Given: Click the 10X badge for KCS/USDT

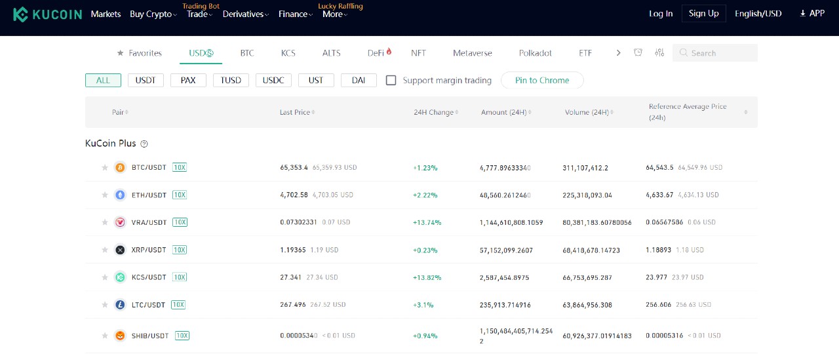Looking at the screenshot, I should coord(180,277).
